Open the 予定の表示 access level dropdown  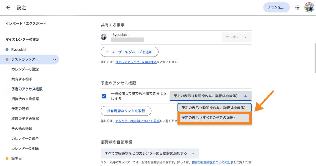210,96
